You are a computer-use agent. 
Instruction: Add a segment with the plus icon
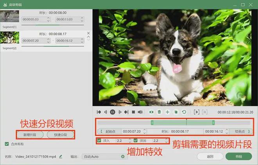[168, 112]
